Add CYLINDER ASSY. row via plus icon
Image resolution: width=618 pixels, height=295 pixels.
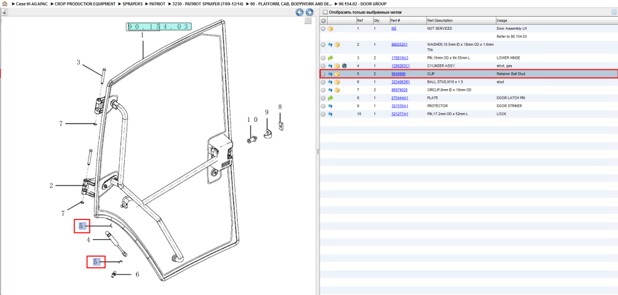click(323, 66)
